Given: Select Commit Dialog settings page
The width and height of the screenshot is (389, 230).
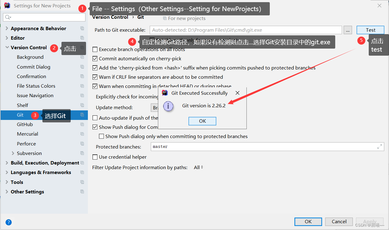Looking at the screenshot, I should coord(33,67).
